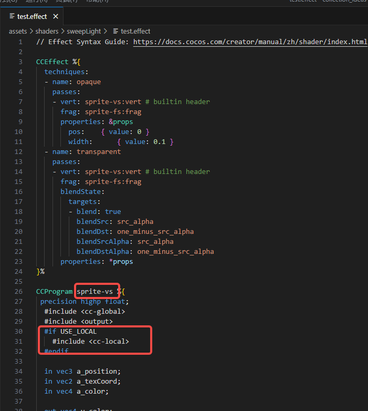This screenshot has width=368, height=411.
Task: Open the sweepLight breadcrumb folder
Action: pos(84,31)
